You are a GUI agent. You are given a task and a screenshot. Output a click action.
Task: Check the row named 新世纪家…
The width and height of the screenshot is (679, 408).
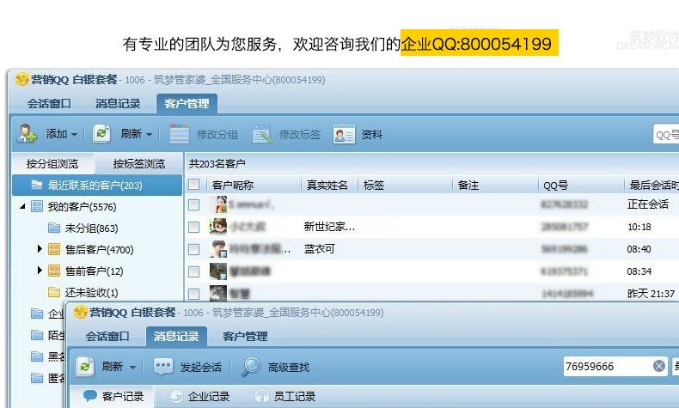click(x=194, y=227)
